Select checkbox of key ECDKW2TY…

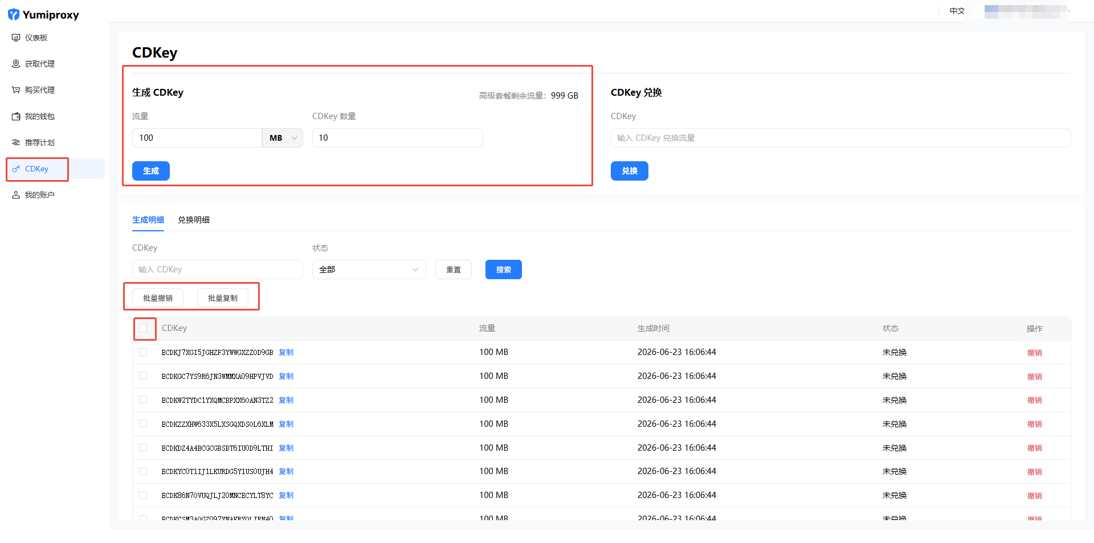(x=143, y=400)
